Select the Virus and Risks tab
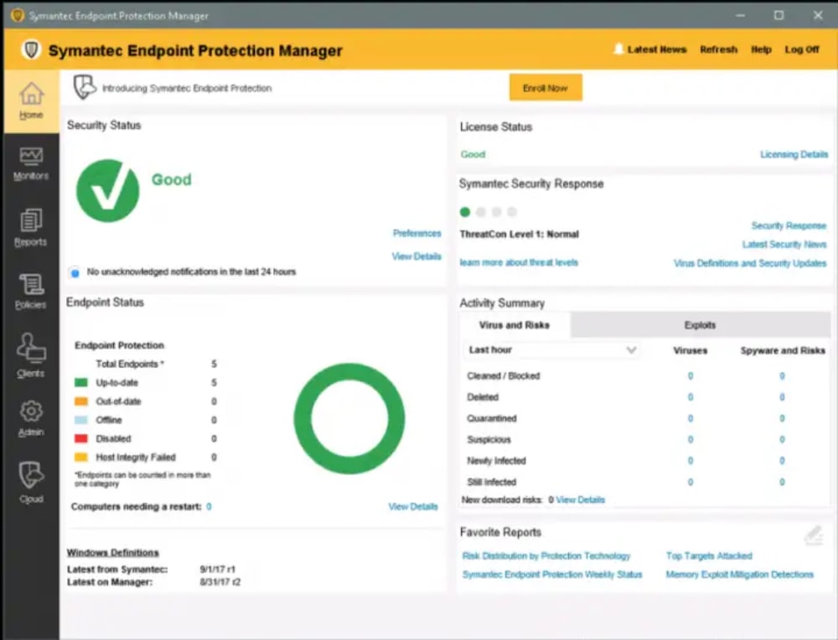Viewport: 838px width, 640px height. point(514,325)
